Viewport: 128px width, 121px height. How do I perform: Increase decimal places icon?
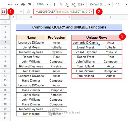pos(73,5)
